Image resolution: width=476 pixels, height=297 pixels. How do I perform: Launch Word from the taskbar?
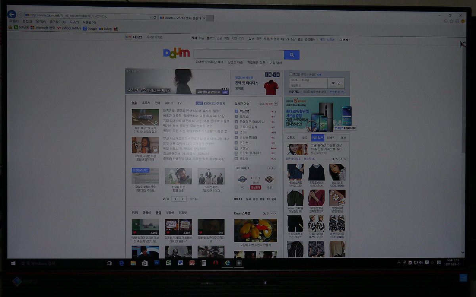pyautogui.click(x=180, y=263)
